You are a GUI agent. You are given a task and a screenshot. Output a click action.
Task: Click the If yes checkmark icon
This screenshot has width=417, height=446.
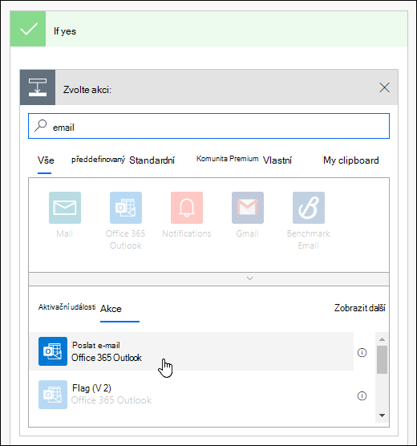tap(28, 29)
